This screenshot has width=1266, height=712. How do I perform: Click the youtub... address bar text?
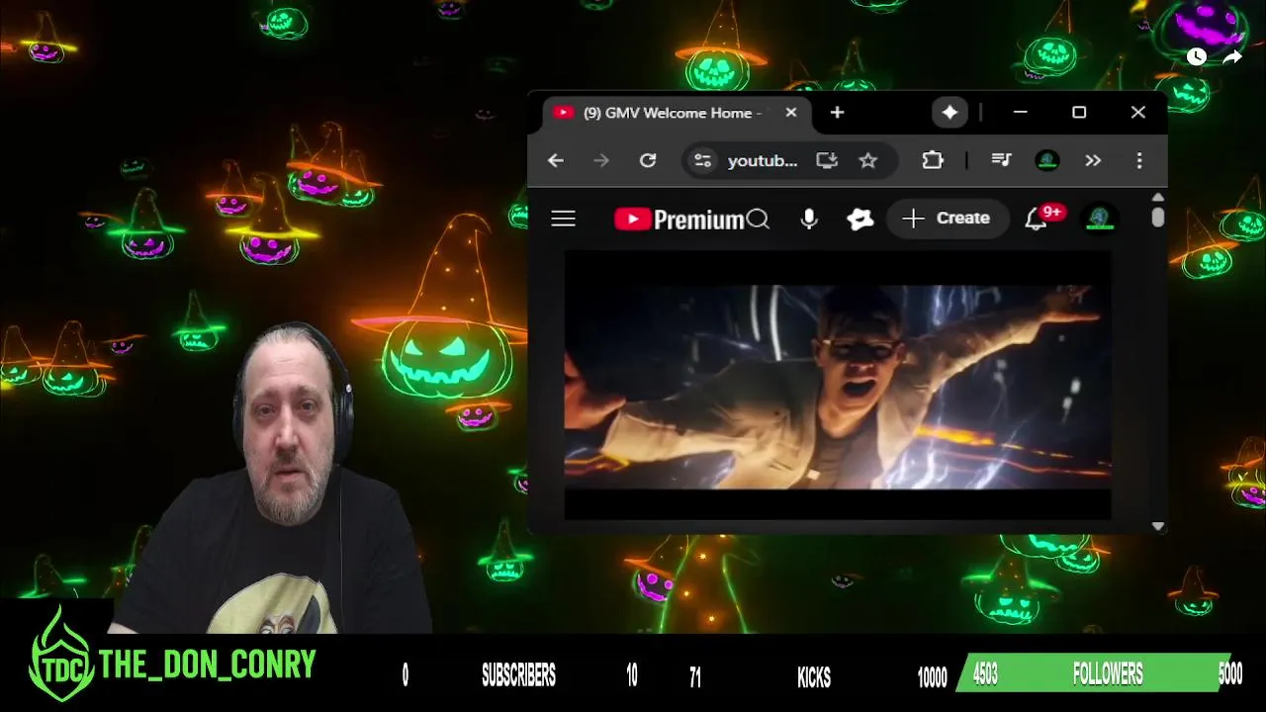pyautogui.click(x=763, y=160)
